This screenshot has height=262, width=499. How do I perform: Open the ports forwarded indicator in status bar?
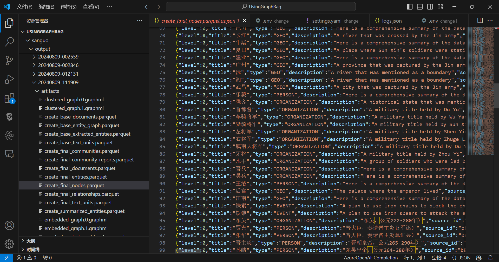(x=47, y=258)
